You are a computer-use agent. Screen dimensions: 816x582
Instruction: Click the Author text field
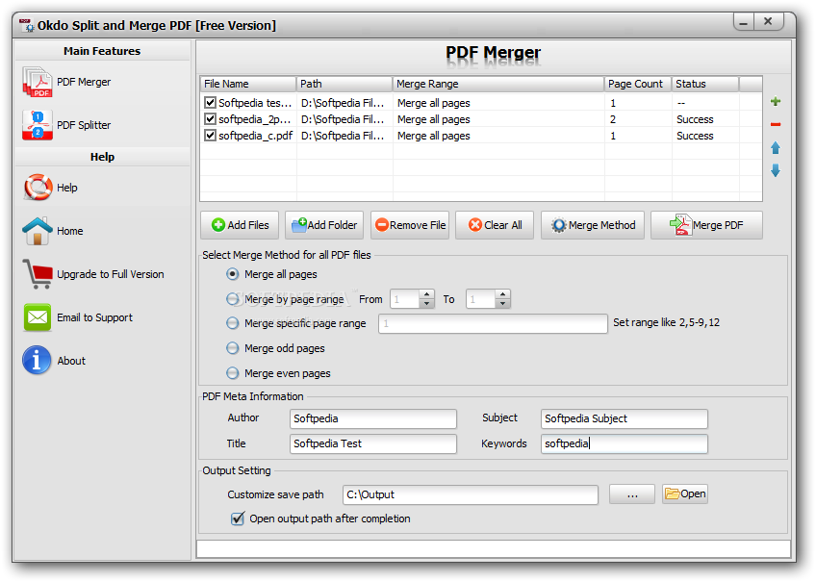coord(373,418)
